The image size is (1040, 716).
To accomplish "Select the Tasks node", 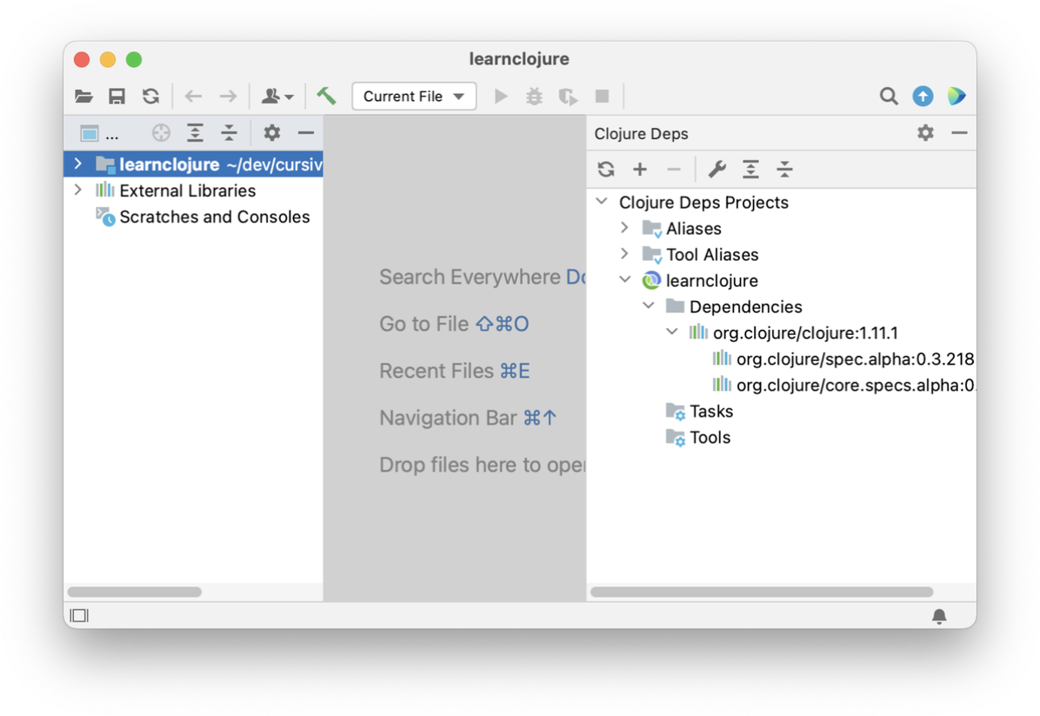I will click(x=699, y=412).
